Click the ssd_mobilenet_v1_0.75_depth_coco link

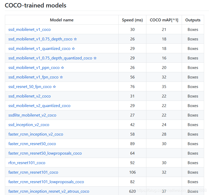click(40, 39)
